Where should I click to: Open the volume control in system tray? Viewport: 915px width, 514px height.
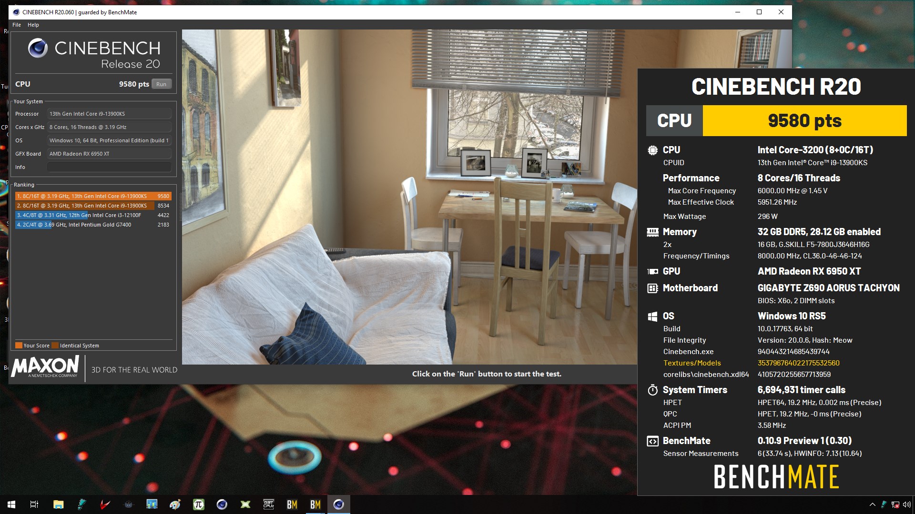(907, 504)
